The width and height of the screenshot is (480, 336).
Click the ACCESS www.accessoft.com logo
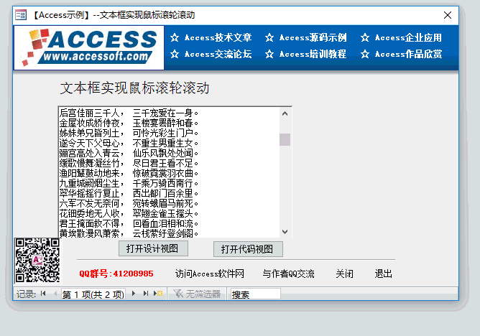[x=89, y=47]
